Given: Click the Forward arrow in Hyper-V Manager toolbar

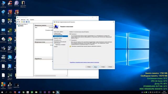Looking at the screenshot, I should 19,22.
